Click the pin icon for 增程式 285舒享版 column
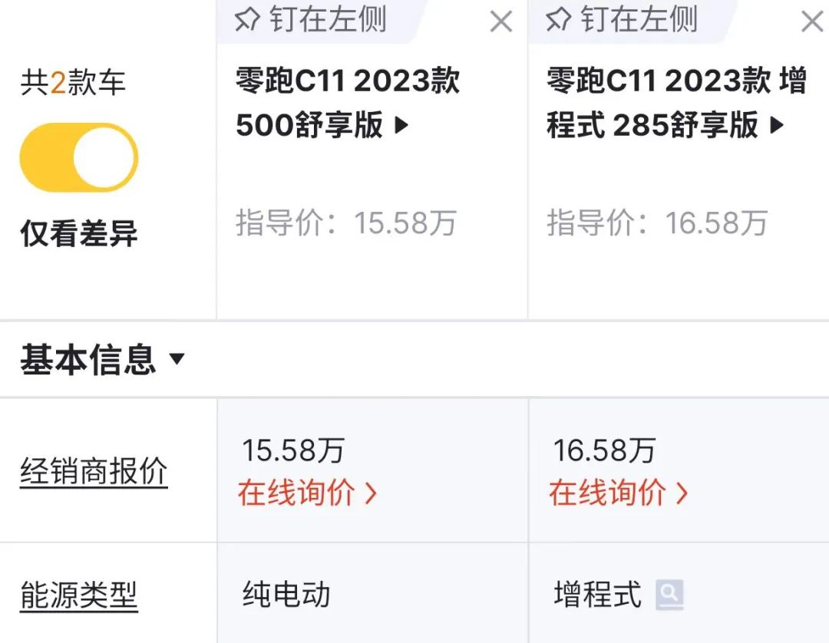The image size is (829, 643). point(558,21)
